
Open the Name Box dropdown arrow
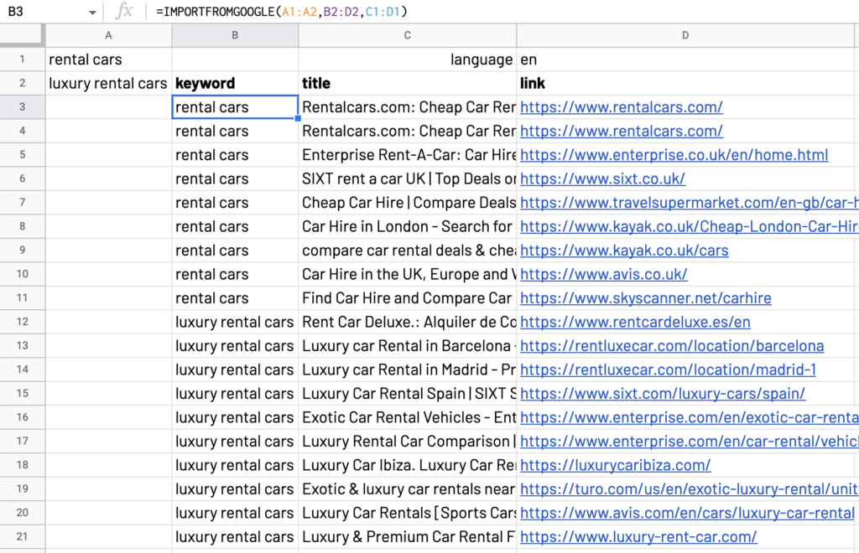[x=92, y=12]
